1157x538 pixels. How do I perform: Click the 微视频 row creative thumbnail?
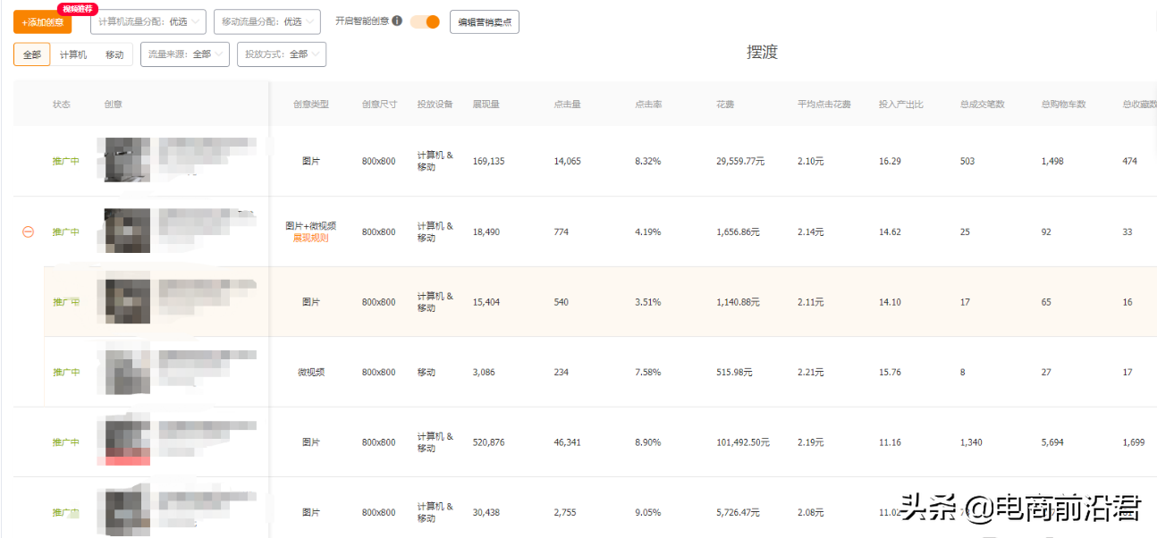click(126, 372)
